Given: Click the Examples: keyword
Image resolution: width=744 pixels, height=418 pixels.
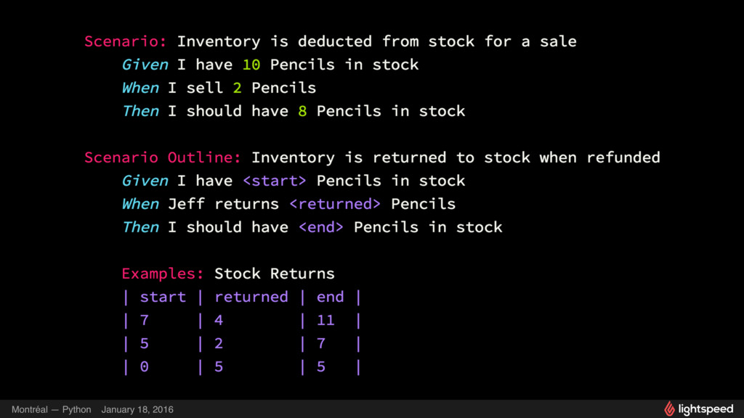Looking at the screenshot, I should pos(162,274).
